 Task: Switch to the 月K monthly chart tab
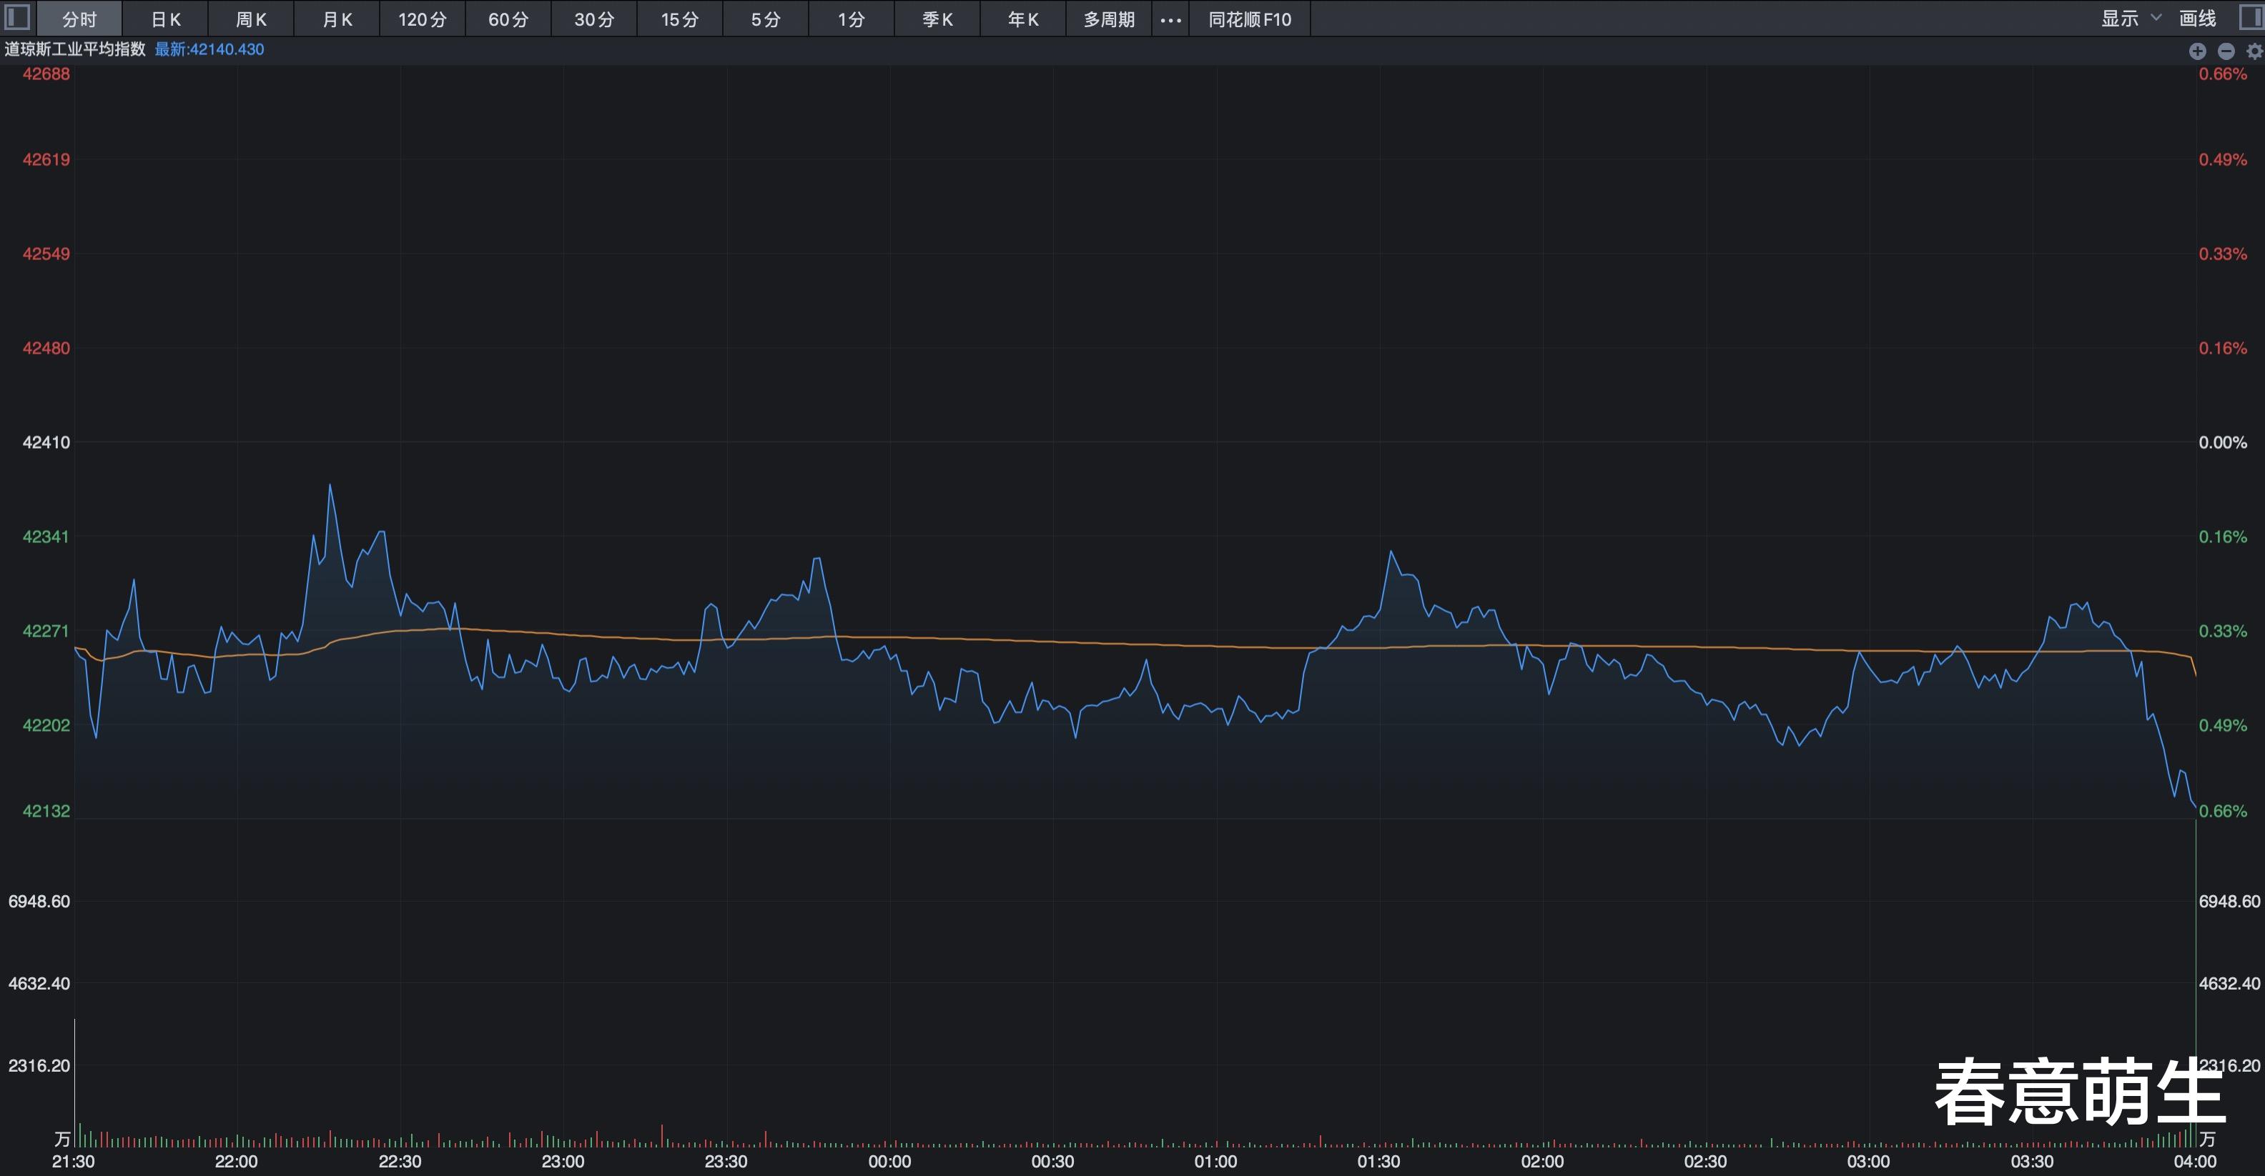pyautogui.click(x=337, y=19)
